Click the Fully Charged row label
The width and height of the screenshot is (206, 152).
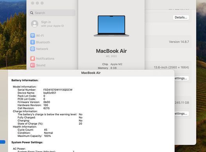27,118
